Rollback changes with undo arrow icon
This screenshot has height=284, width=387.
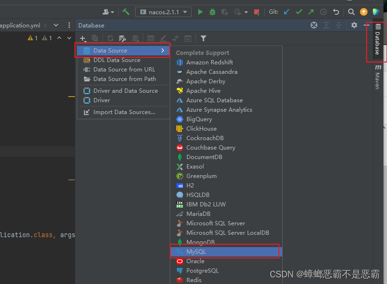coord(336,12)
